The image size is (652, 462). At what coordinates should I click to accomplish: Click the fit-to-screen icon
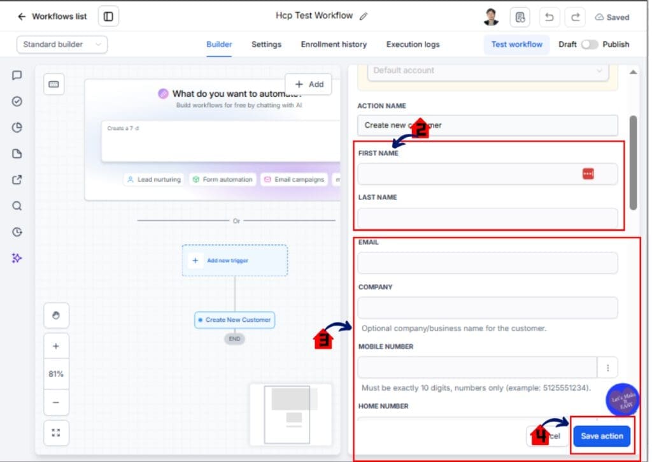click(56, 433)
